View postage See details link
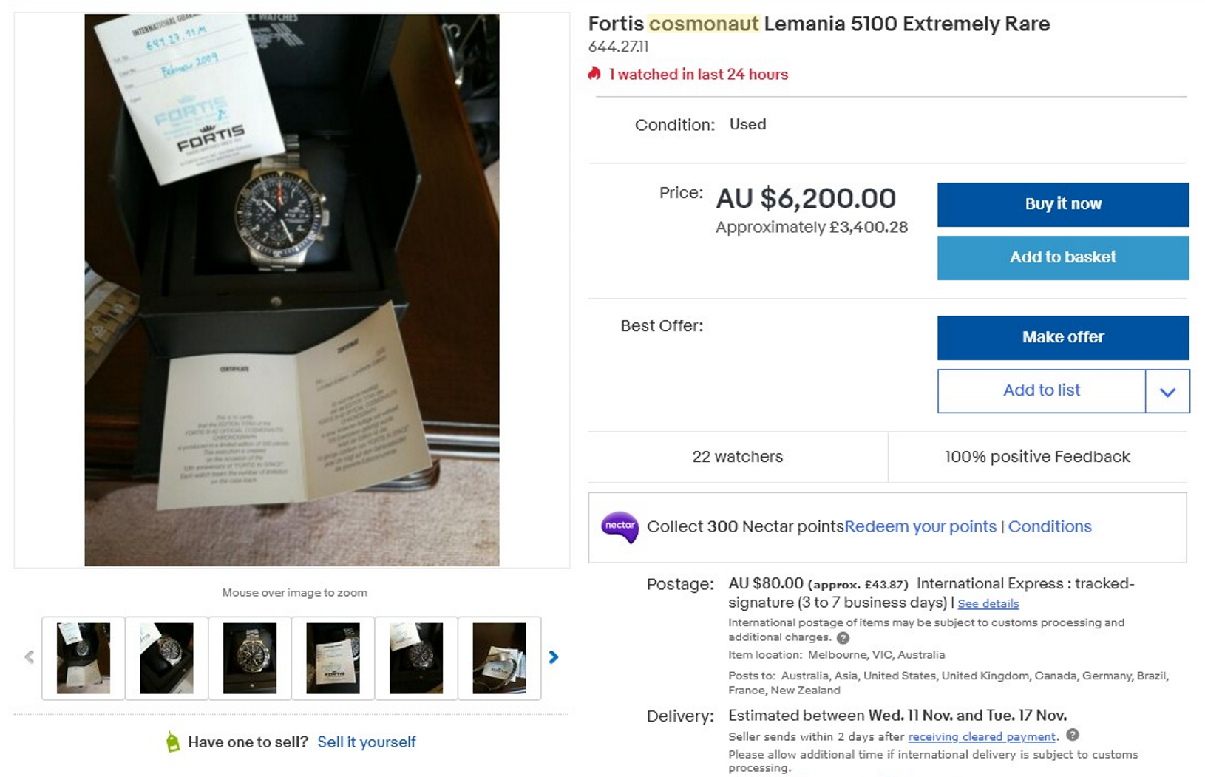Screen dimensions: 1205x777 click(x=988, y=604)
